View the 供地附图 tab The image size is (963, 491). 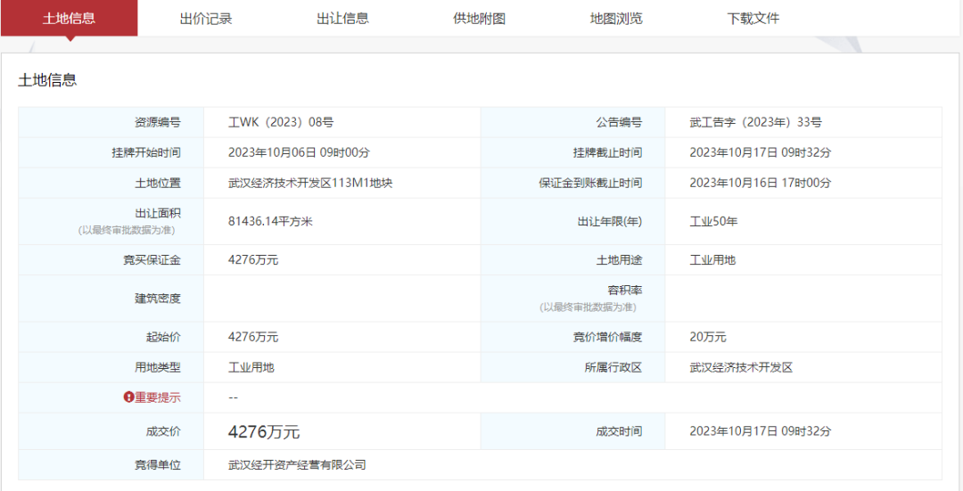pos(479,19)
